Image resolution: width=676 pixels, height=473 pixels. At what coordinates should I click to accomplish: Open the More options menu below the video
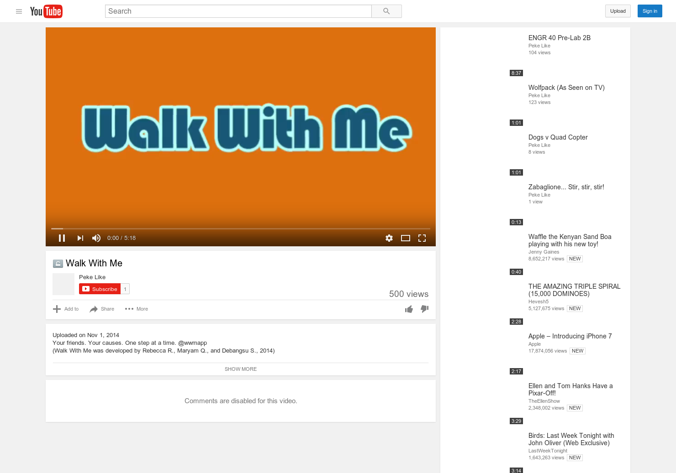(136, 309)
